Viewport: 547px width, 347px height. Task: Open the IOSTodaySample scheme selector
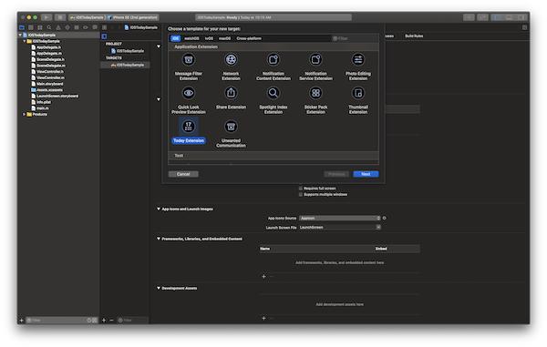(x=87, y=17)
